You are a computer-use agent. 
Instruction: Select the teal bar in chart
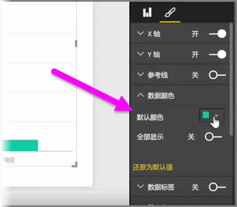20,145
